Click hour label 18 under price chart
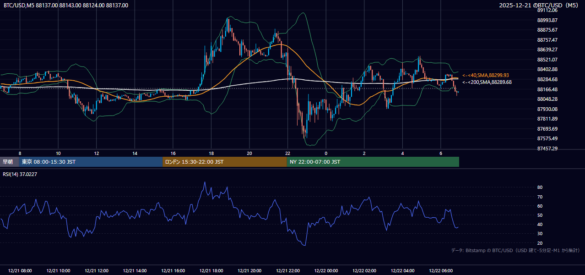This screenshot has height=275, width=585. [211, 153]
